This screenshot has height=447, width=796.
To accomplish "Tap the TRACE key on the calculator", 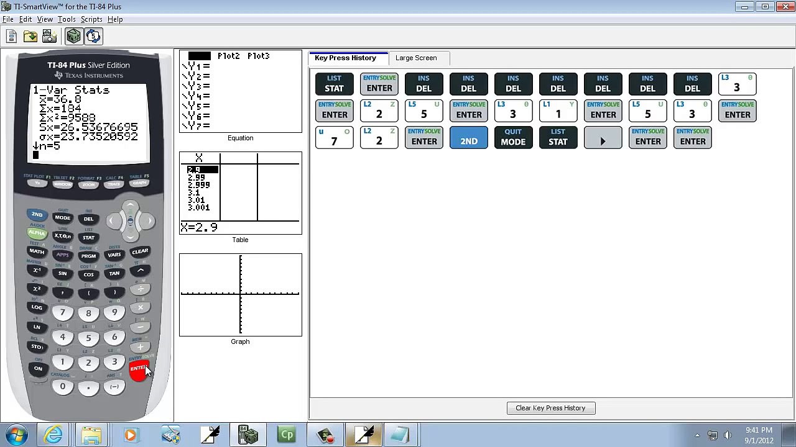I will (x=114, y=184).
